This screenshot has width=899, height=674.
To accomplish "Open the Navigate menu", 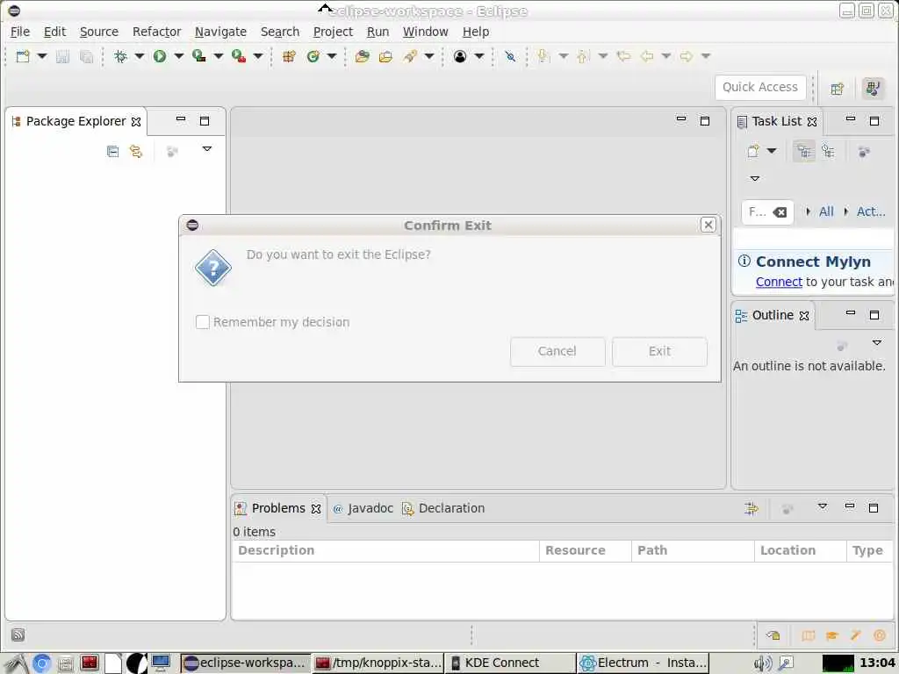I will coord(220,32).
